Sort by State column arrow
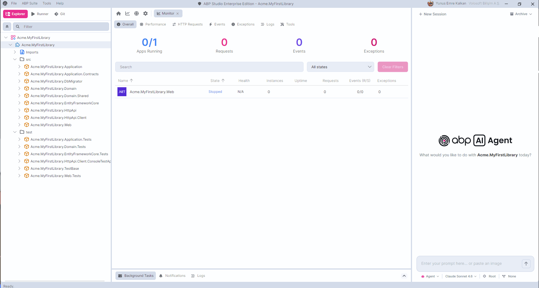This screenshot has height=288, width=539. pyautogui.click(x=223, y=81)
